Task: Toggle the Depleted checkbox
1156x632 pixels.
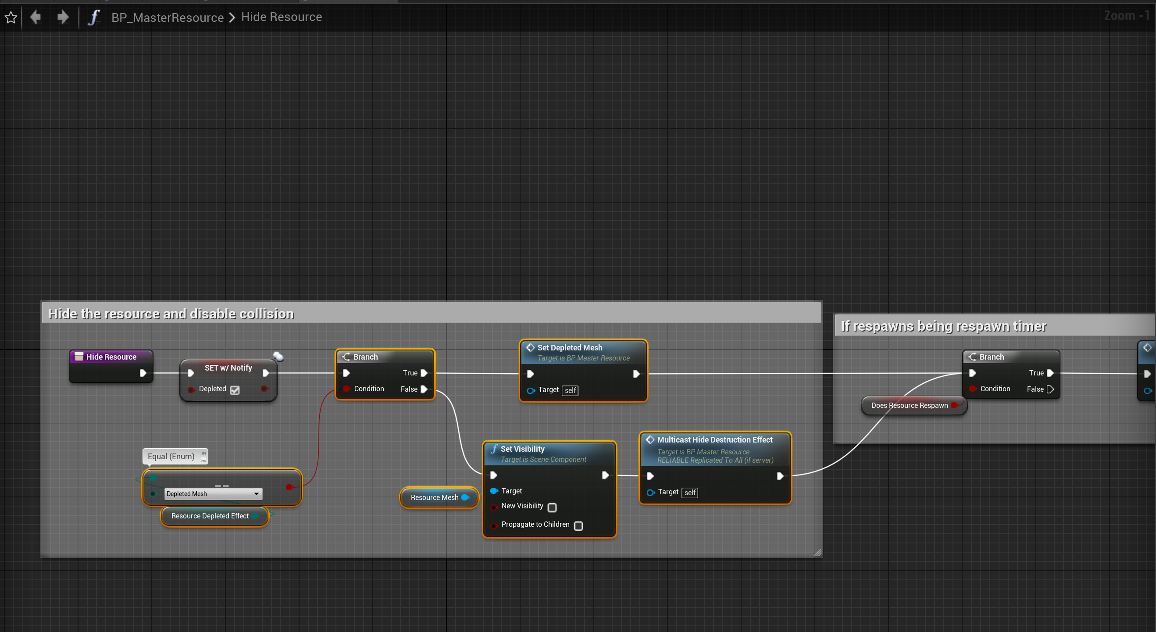Action: (235, 390)
